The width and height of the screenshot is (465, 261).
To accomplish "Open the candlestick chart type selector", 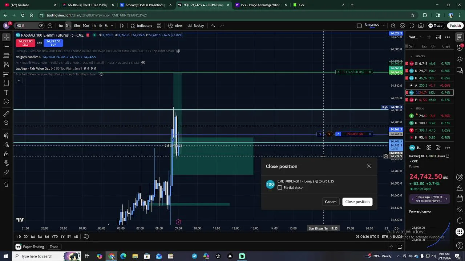I will point(122,26).
